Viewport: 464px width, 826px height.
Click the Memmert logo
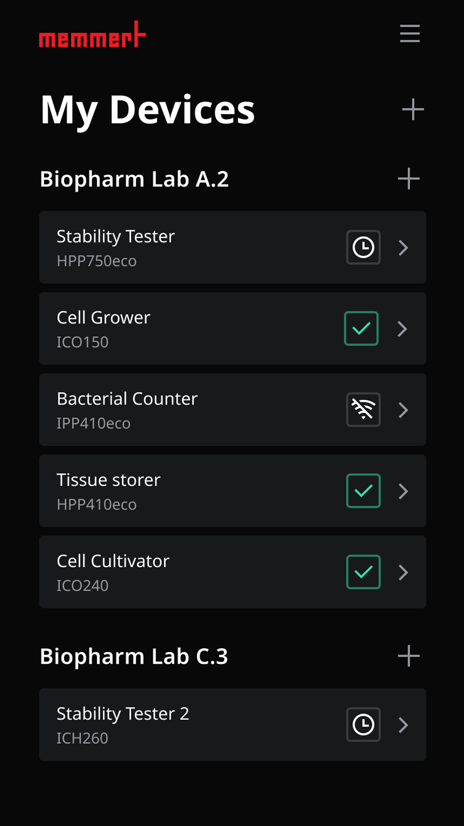[92, 34]
